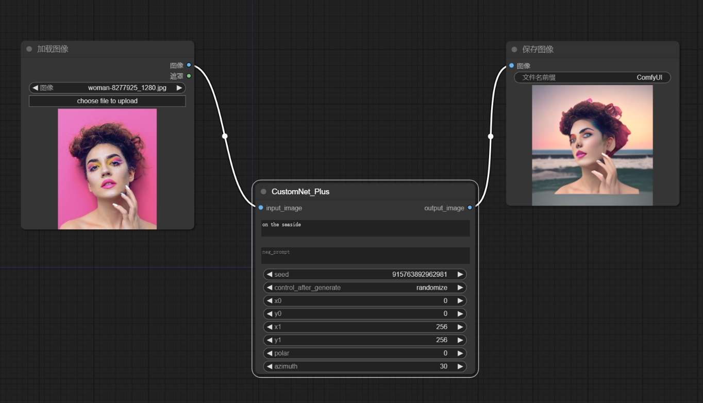Increase x0 with its right arrow

(x=460, y=300)
